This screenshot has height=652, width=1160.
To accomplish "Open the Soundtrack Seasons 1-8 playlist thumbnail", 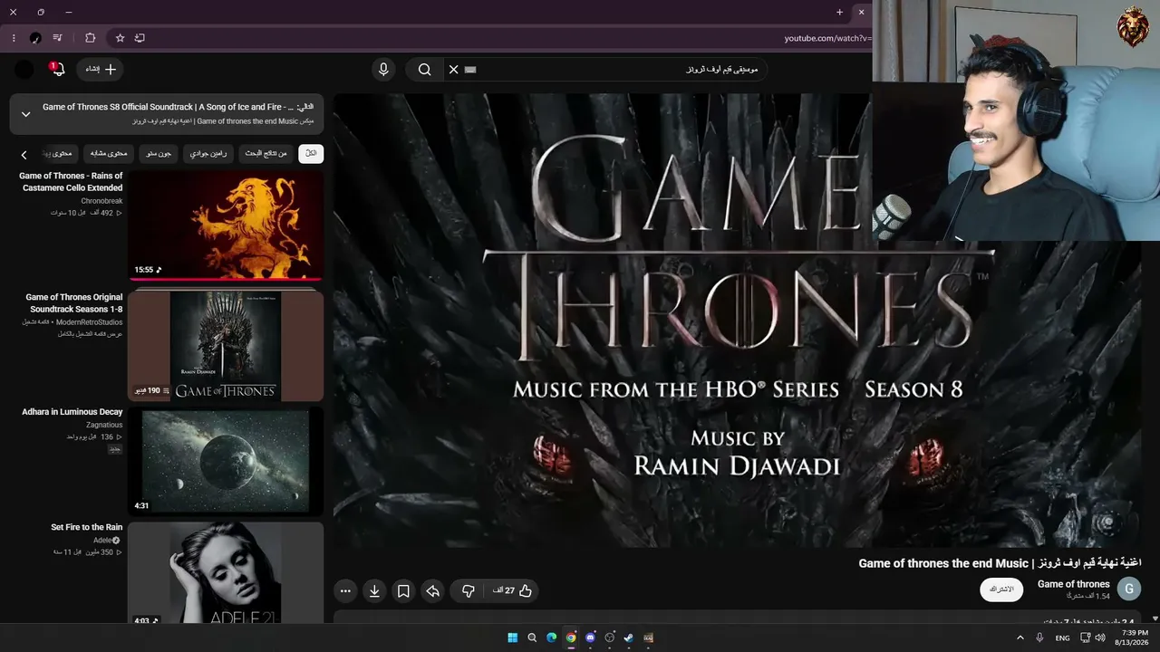I will click(x=225, y=346).
